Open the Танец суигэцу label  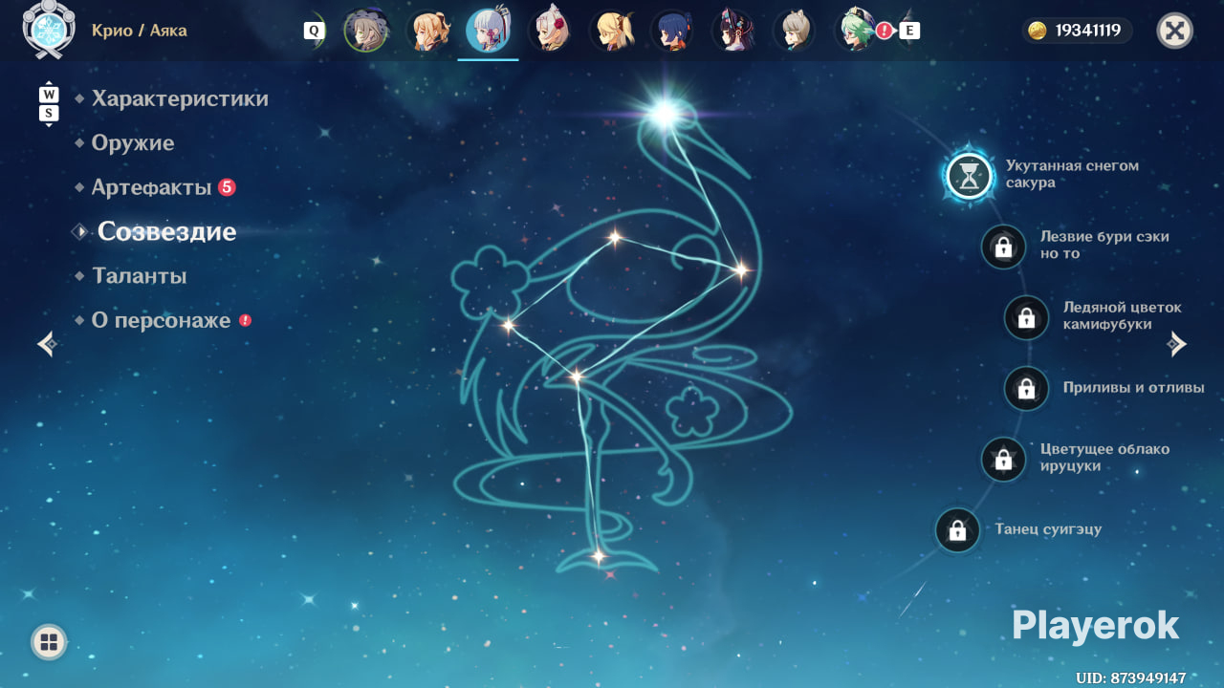tap(1048, 529)
